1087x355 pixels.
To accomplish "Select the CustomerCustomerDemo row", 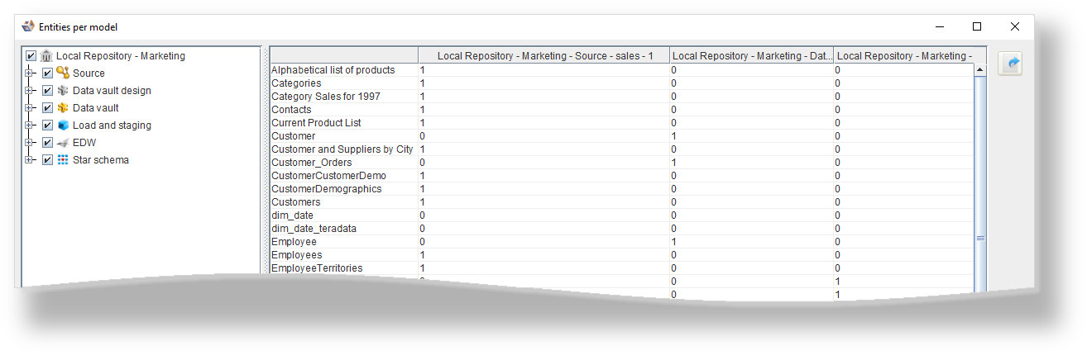I will click(622, 176).
